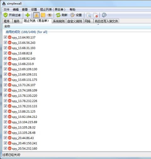Click the log viewer magnifier page icon
Image resolution: width=151 pixels, height=159 pixels.
(89, 15)
